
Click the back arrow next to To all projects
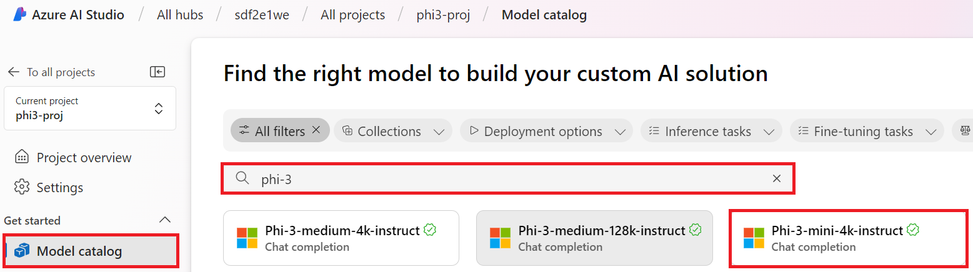pos(14,72)
